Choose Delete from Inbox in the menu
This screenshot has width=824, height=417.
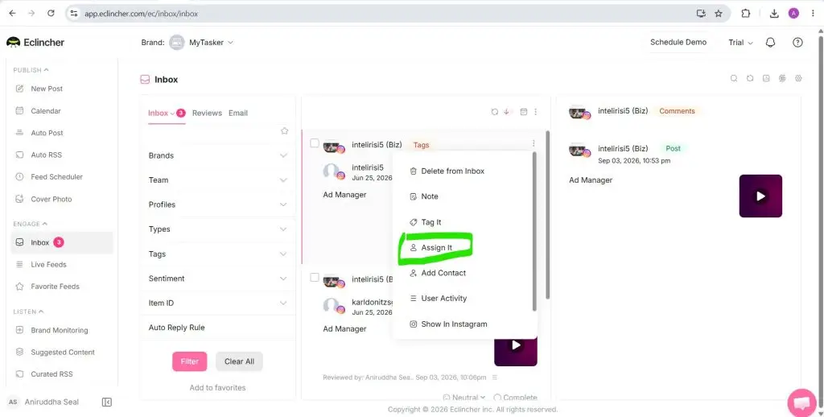pyautogui.click(x=447, y=171)
